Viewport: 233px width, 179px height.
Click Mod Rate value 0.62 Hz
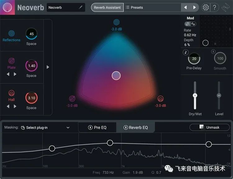point(190,35)
